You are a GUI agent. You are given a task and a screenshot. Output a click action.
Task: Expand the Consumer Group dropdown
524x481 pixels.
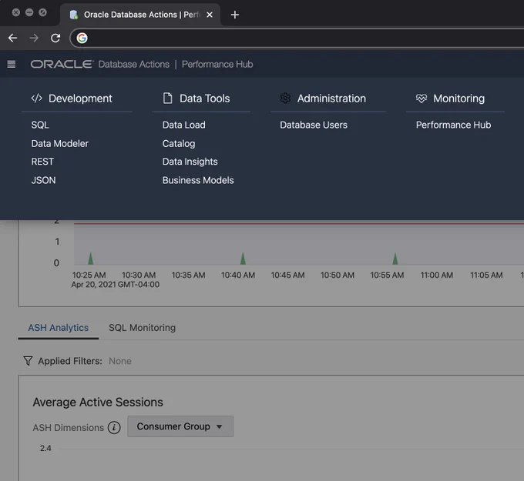pos(180,426)
